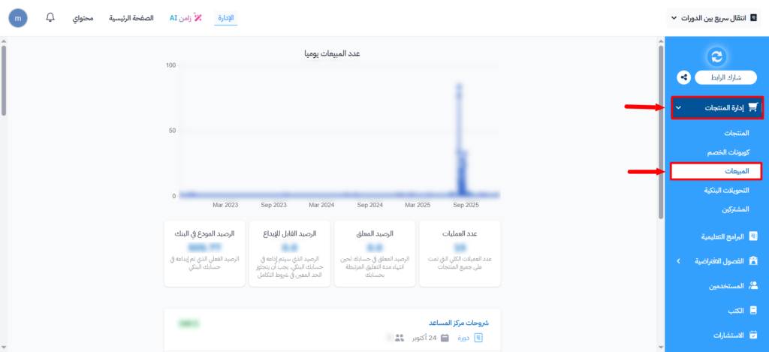Click the شارك الرابط button

coord(724,77)
